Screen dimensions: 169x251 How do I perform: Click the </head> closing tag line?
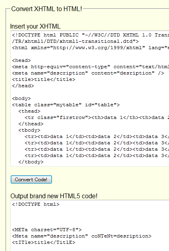click(x=23, y=86)
